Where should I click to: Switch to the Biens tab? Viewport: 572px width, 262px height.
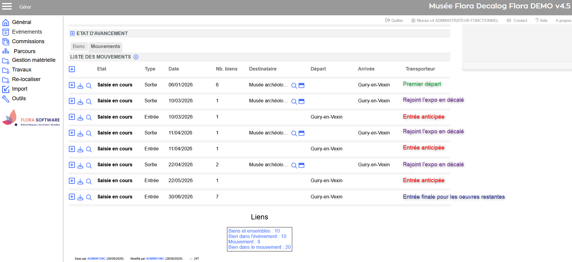click(x=79, y=46)
